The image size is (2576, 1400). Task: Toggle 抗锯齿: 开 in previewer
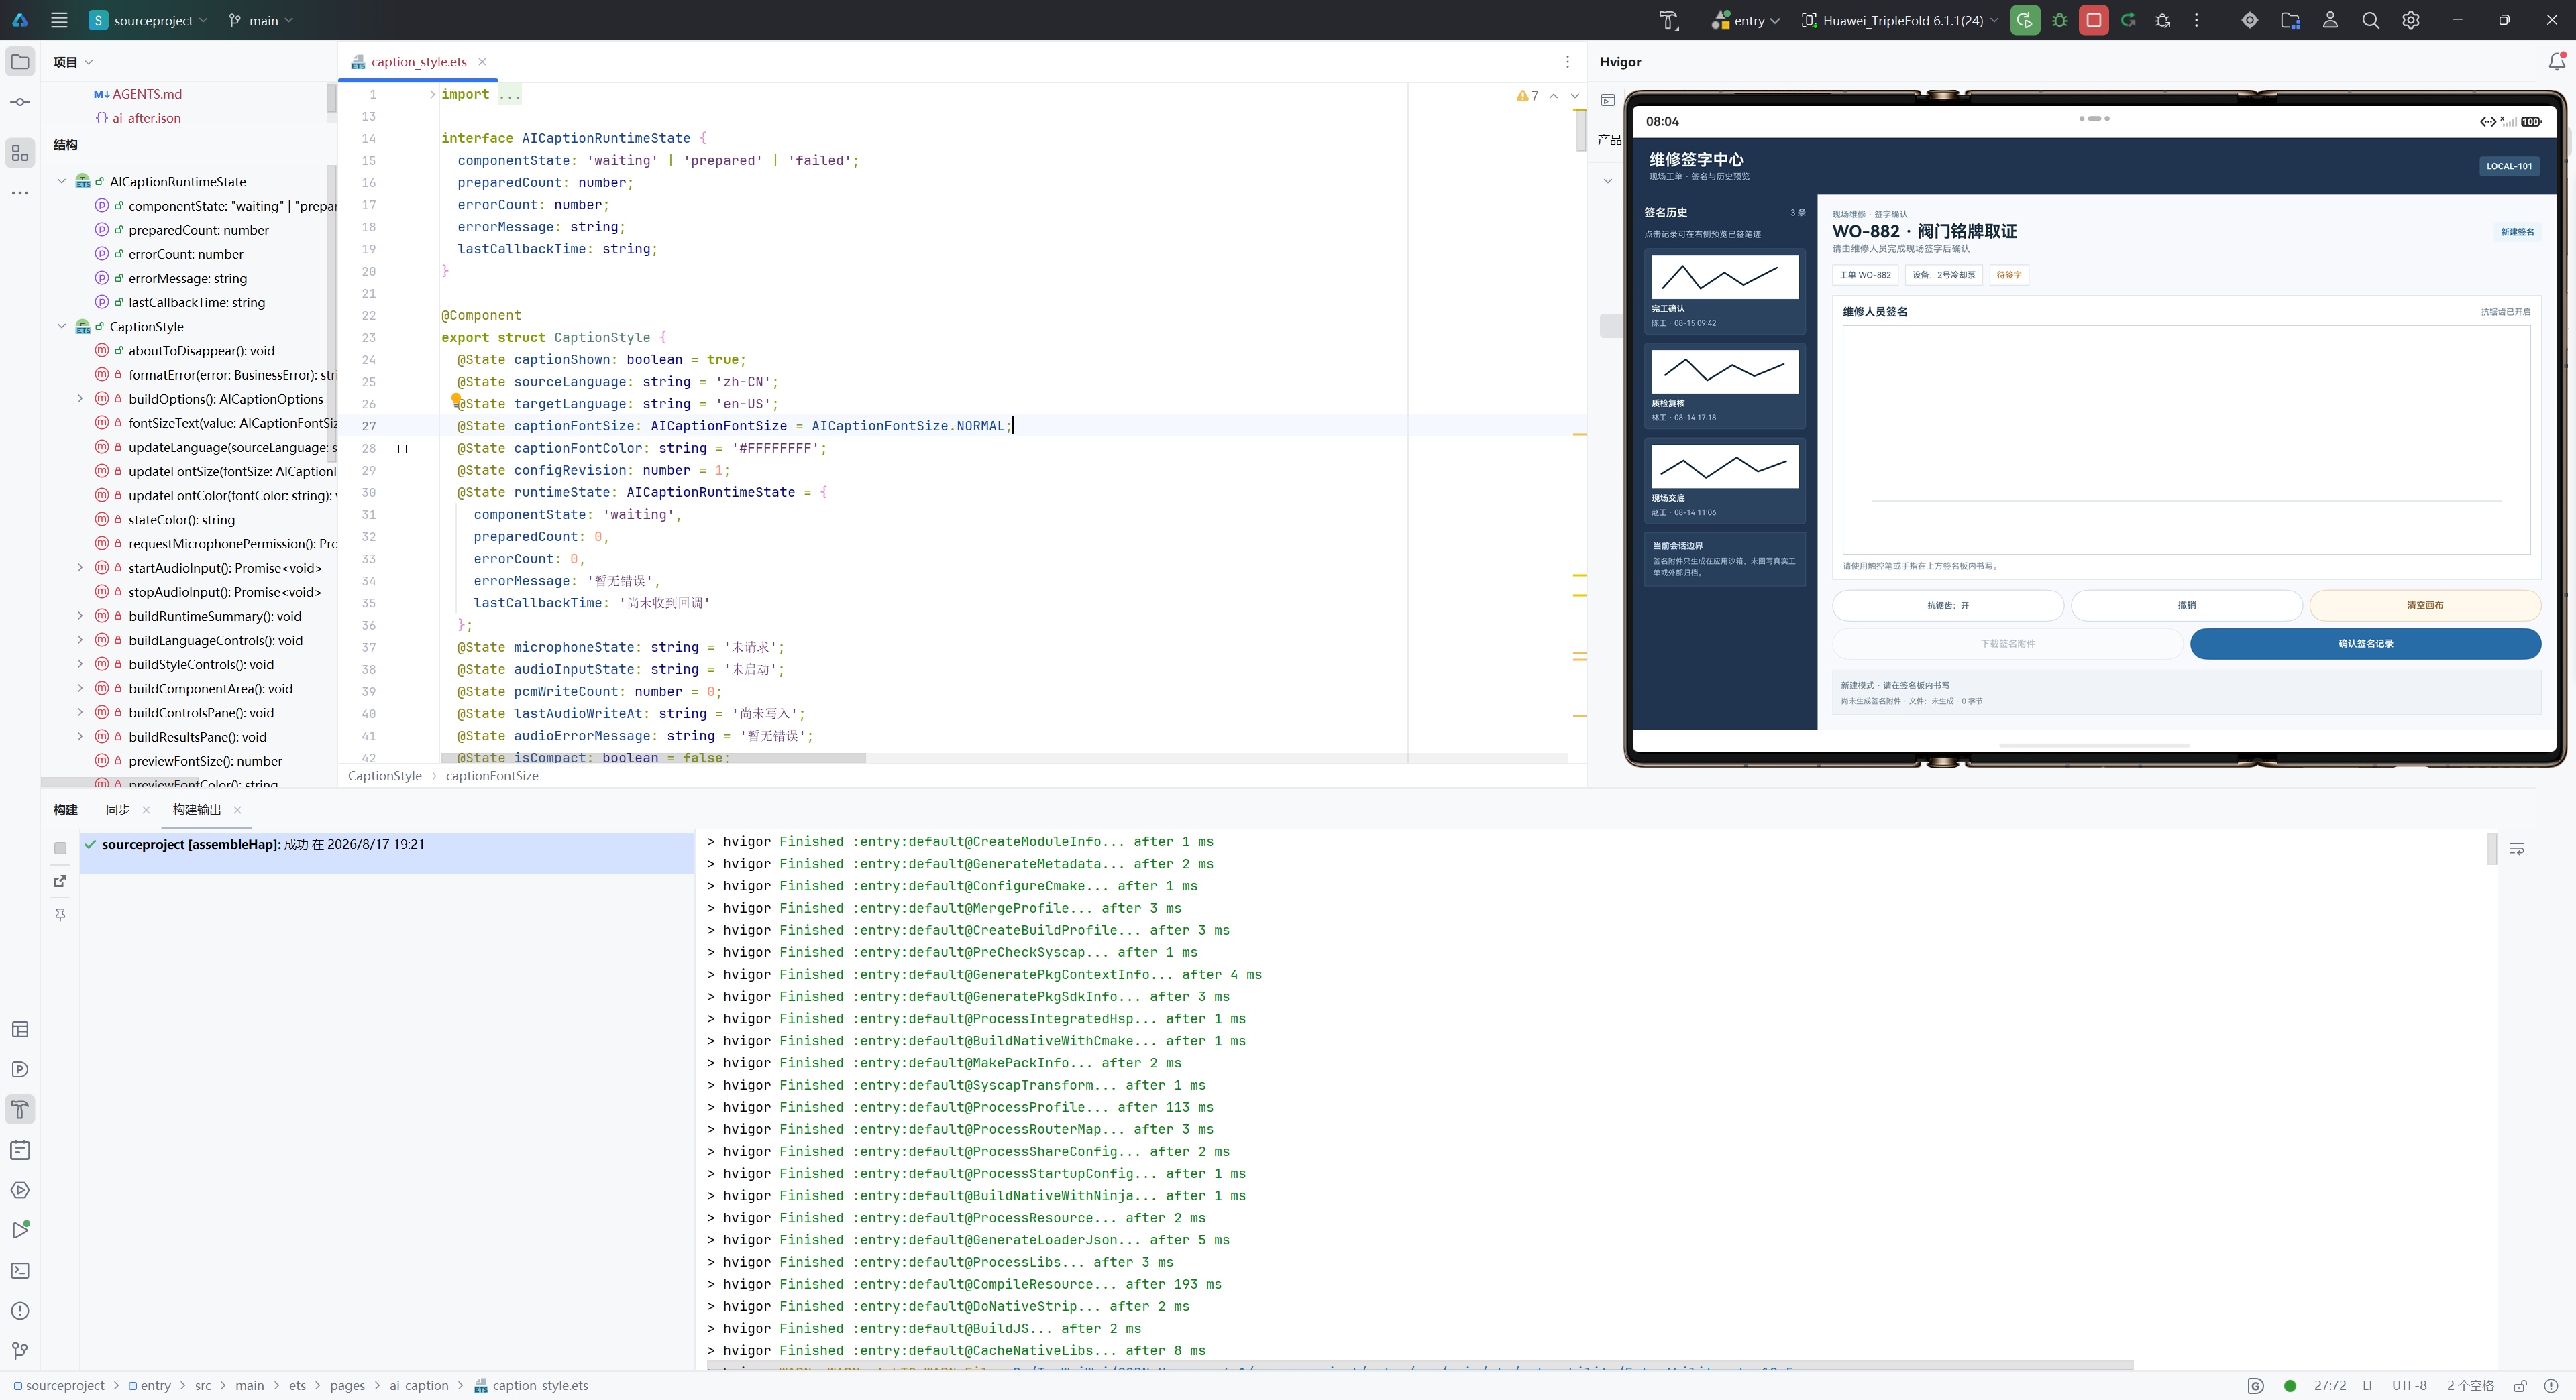[1948, 605]
